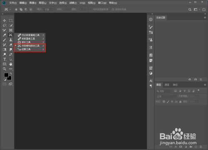
Task: Select the Eyedropper tool
Action: click(5, 35)
